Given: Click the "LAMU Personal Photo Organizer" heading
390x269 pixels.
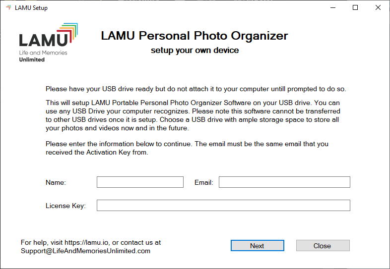Looking at the screenshot, I should click(x=195, y=36).
